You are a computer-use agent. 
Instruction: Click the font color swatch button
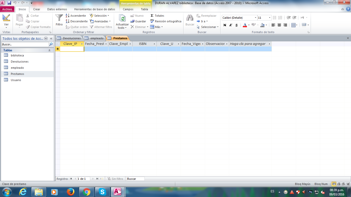point(245,25)
